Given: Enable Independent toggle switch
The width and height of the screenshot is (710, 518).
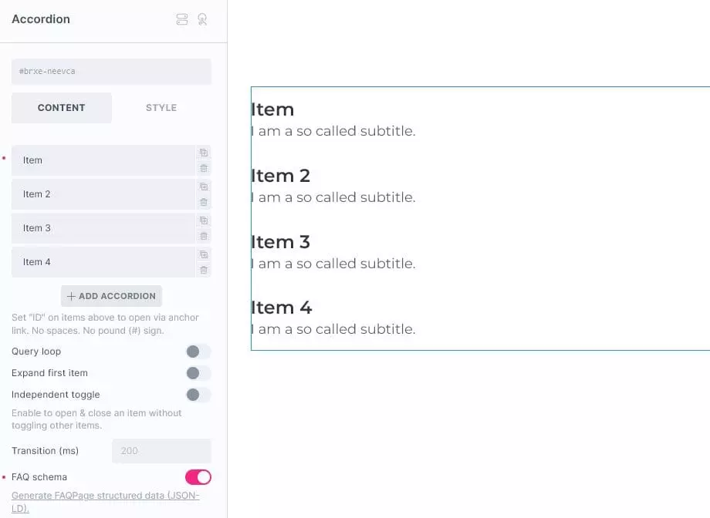Looking at the screenshot, I should pos(198,395).
